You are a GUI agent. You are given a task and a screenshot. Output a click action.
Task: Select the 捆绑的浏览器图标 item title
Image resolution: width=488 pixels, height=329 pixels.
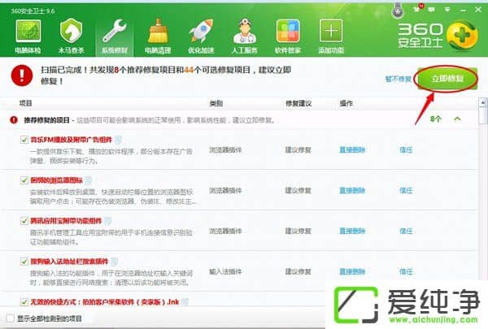tap(56, 180)
